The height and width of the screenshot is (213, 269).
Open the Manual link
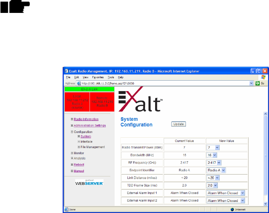click(79, 171)
